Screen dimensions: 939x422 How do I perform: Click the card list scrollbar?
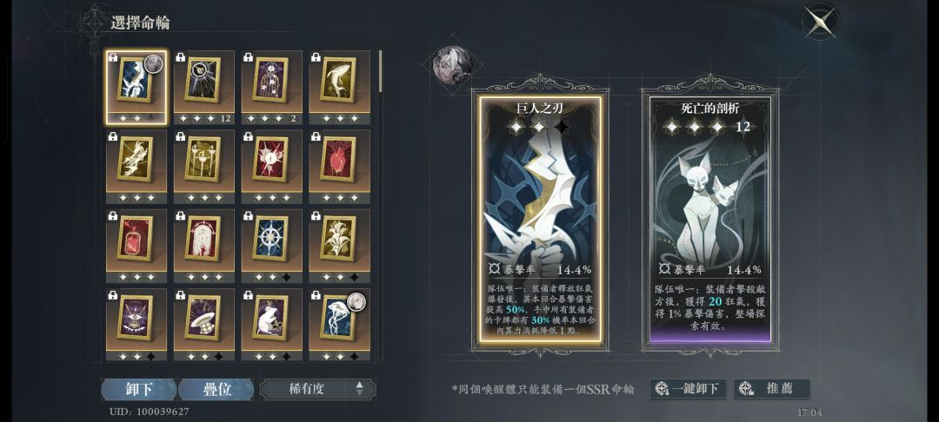point(380,72)
